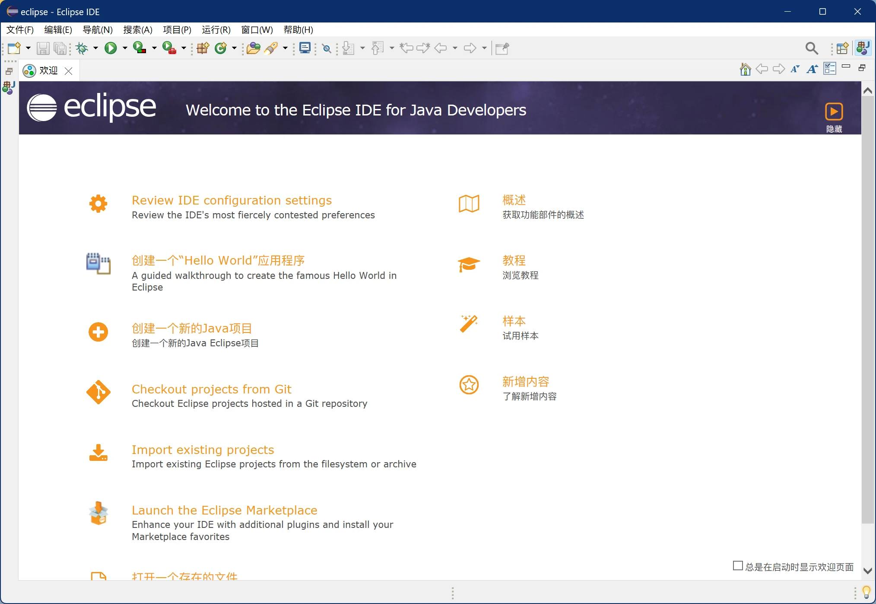
Task: Click the New Java Package icon
Action: pos(203,48)
